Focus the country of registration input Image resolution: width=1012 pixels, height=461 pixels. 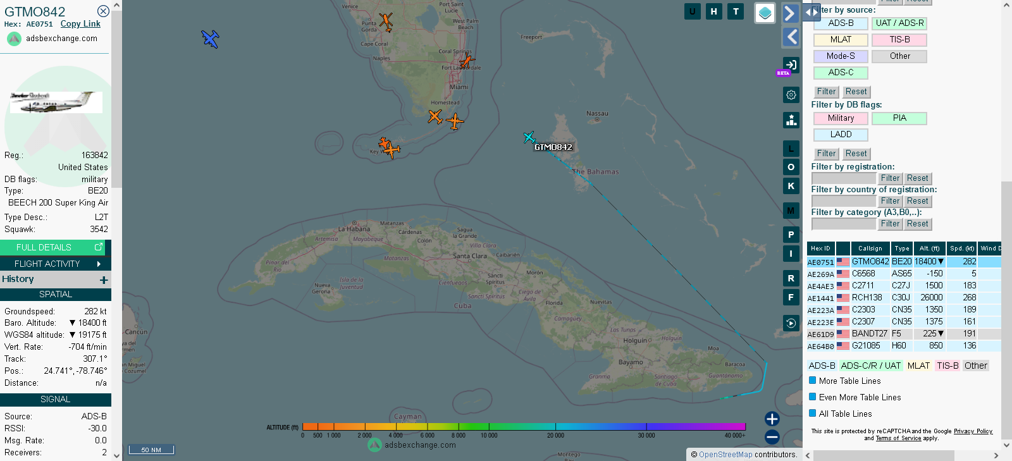[x=844, y=201]
